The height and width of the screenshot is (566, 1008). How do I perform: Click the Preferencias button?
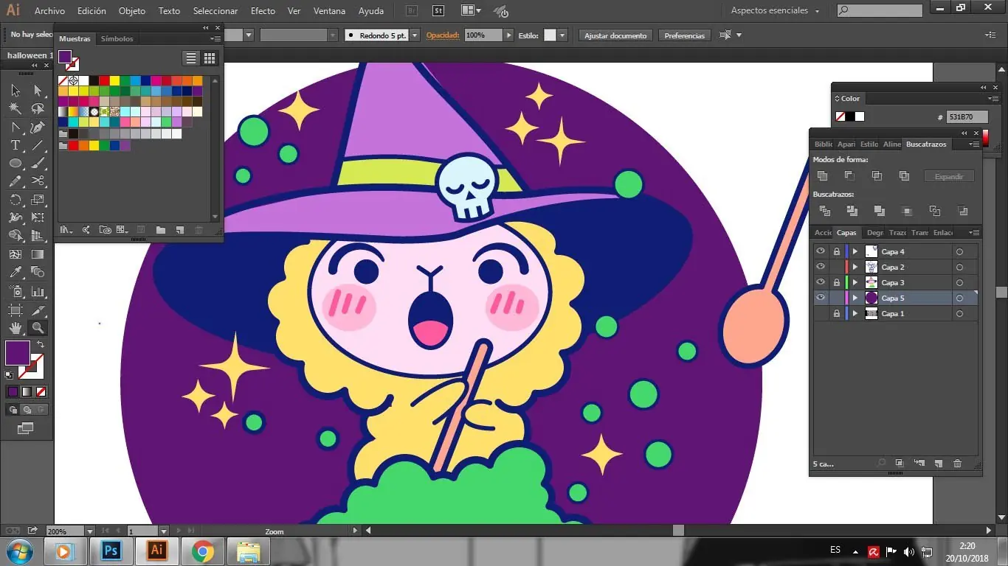click(x=684, y=35)
